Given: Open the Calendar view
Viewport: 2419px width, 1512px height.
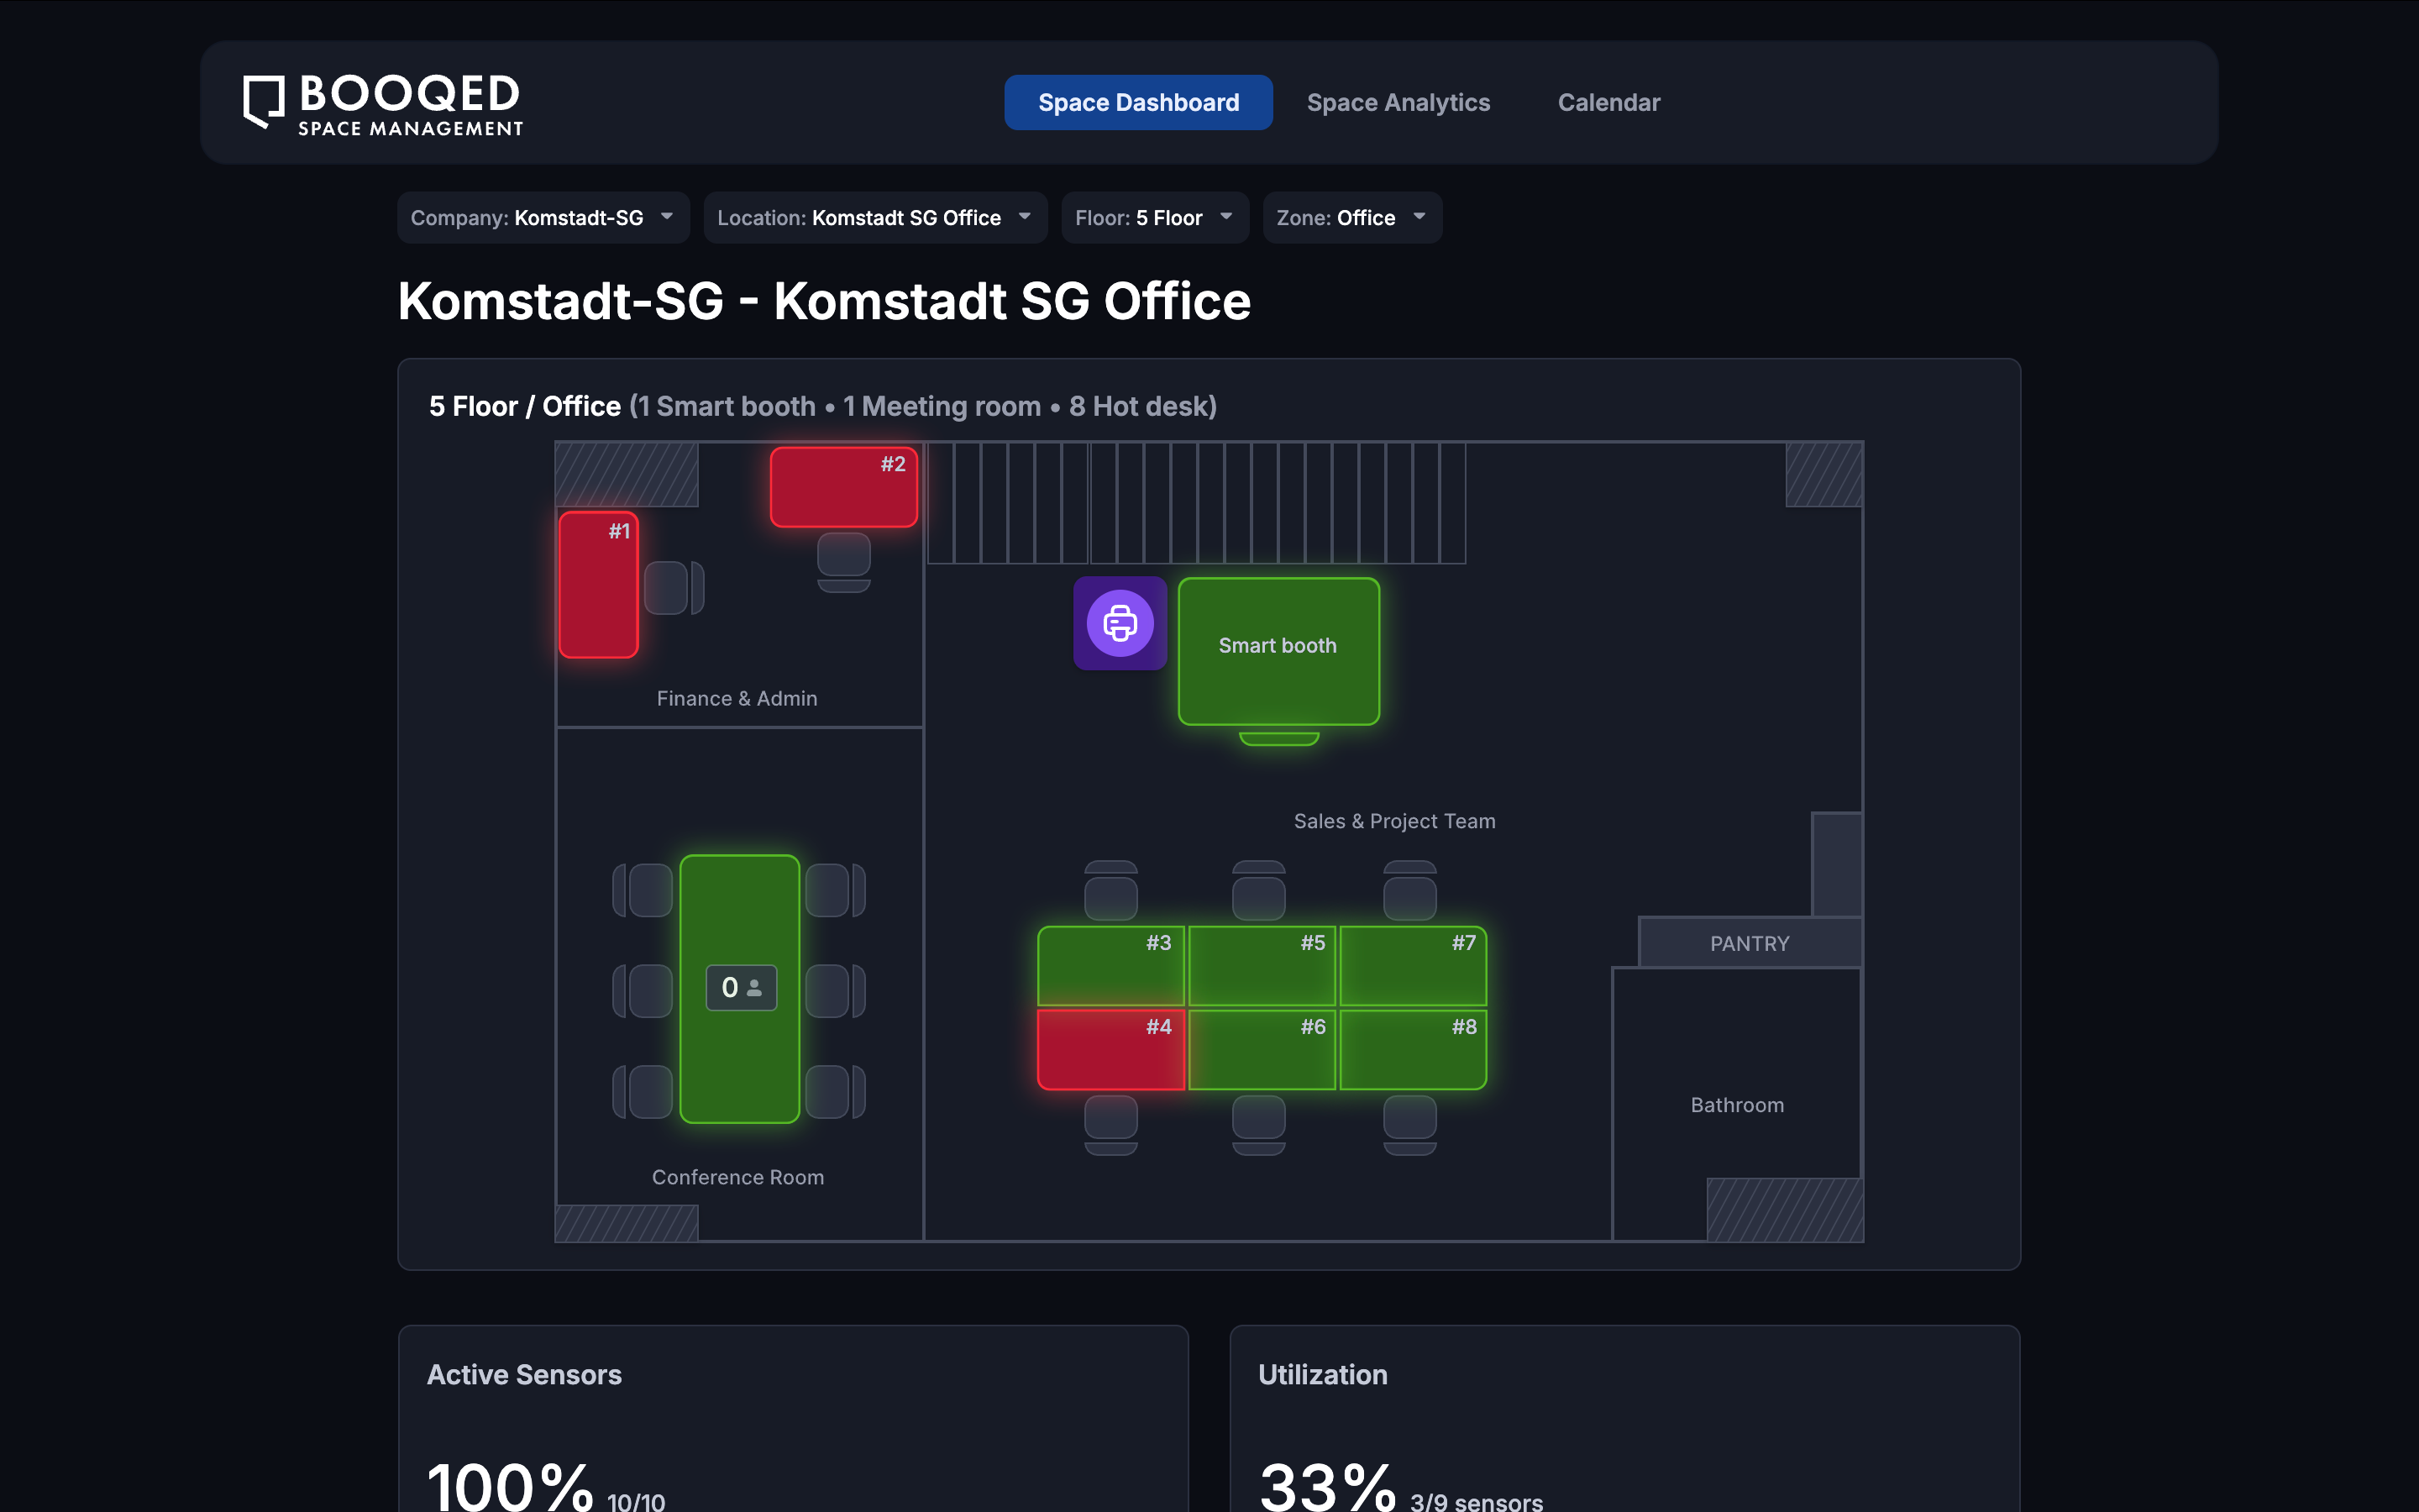Looking at the screenshot, I should (1608, 102).
